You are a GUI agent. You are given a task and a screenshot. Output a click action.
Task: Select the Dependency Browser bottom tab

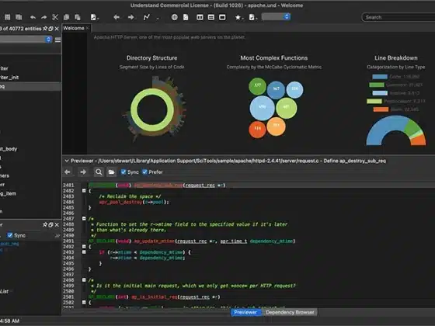pos(290,312)
